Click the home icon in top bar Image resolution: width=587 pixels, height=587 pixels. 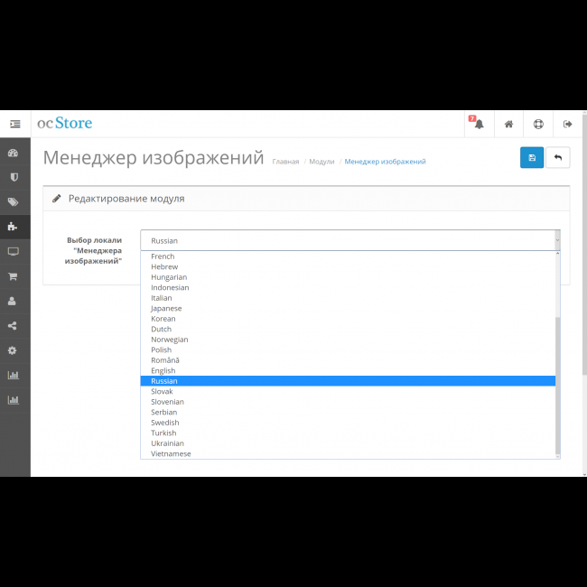508,124
